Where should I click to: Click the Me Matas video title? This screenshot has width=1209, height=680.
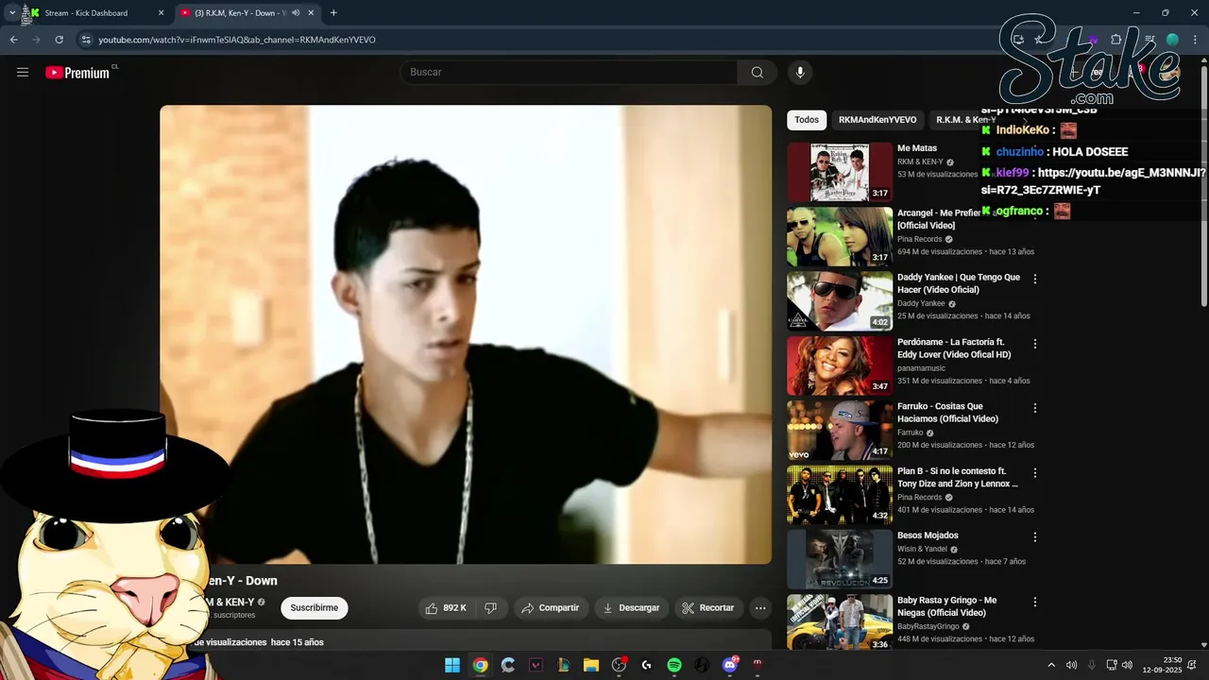point(917,148)
